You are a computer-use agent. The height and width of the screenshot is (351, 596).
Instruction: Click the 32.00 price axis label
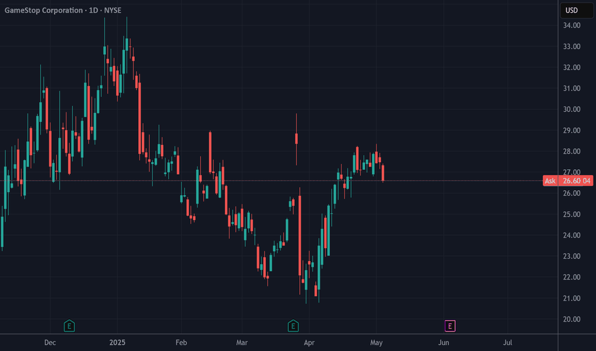[572, 68]
